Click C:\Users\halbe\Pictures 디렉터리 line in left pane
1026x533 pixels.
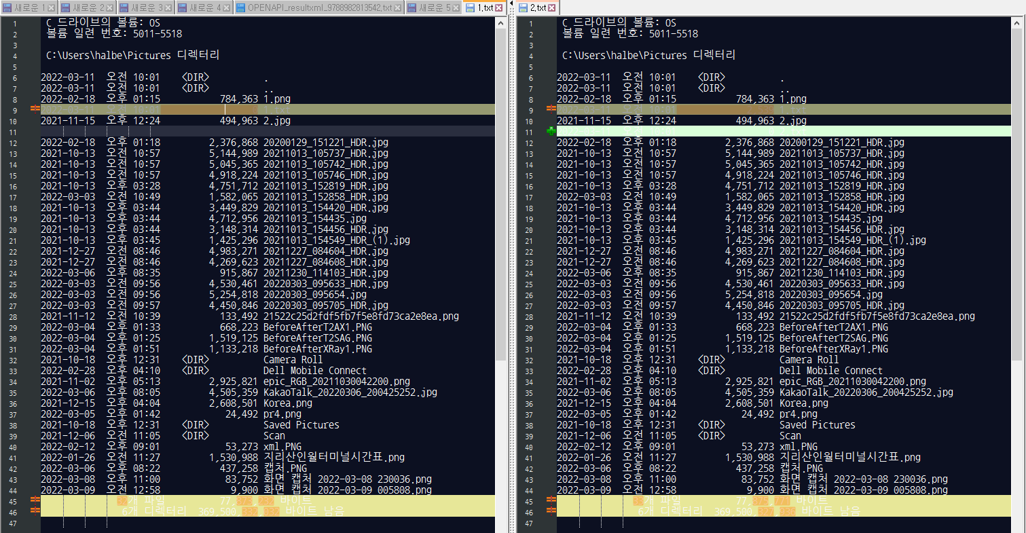(133, 56)
